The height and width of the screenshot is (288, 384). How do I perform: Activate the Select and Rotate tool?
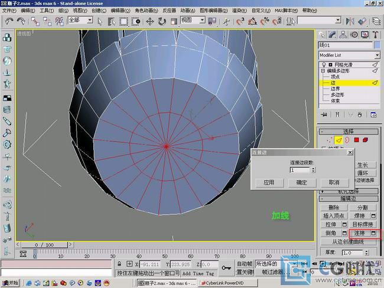(162, 21)
